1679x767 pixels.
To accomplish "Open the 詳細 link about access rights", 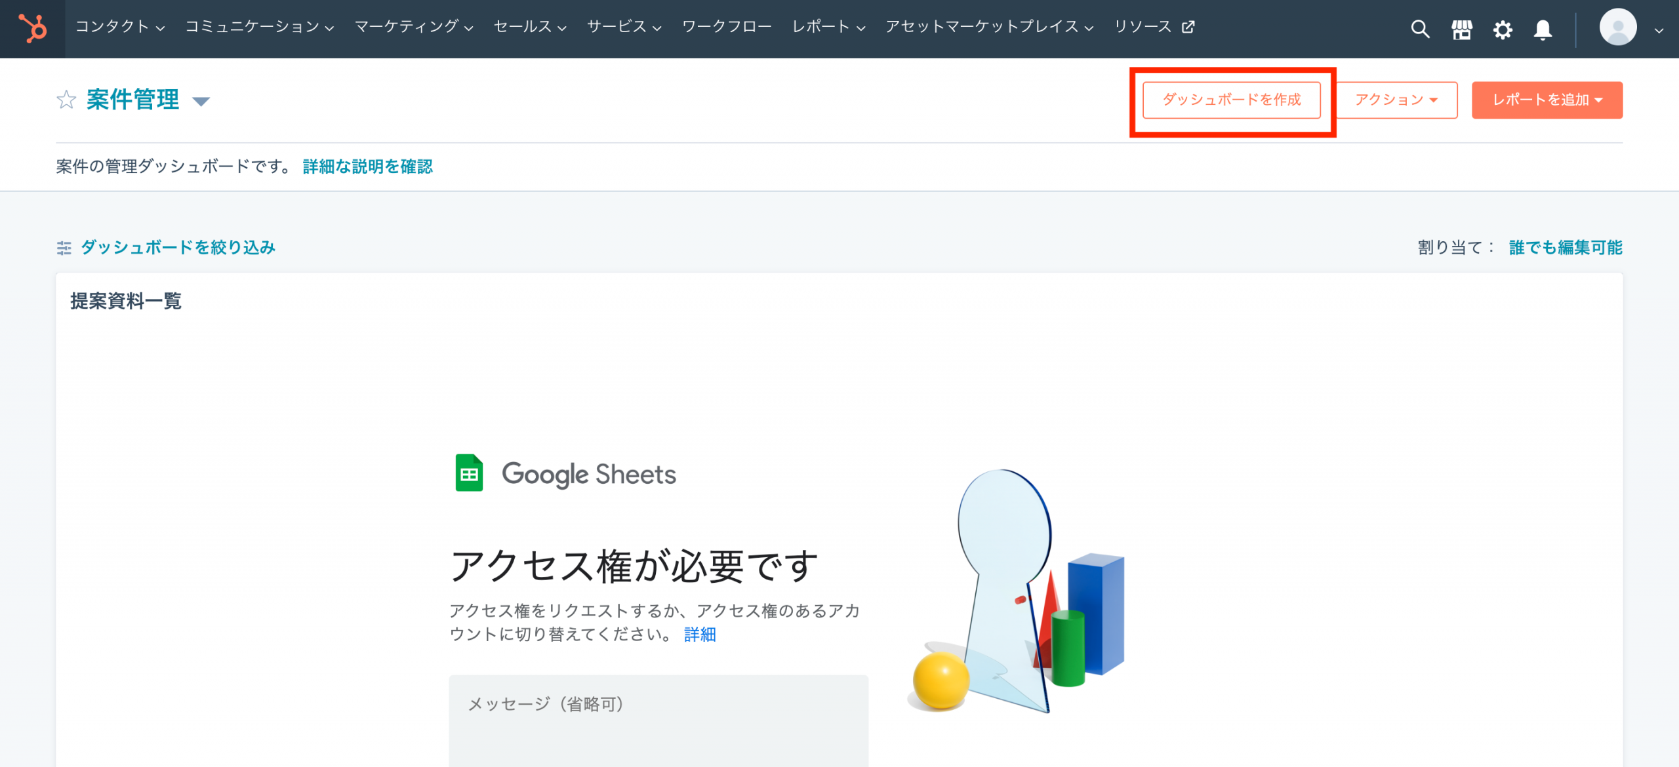I will point(700,635).
